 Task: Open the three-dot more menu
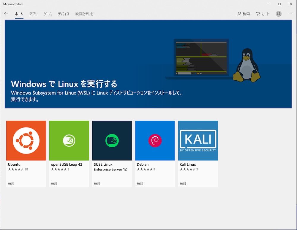click(x=290, y=13)
